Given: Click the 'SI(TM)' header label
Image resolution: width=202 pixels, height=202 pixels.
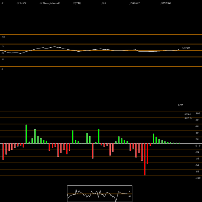Looking at the screenshot, I should (77, 3).
